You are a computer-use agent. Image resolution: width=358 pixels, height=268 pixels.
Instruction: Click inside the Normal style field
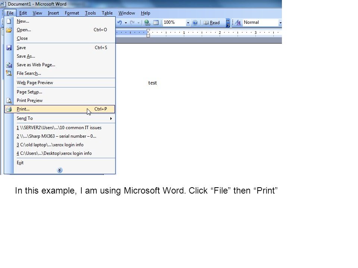pos(260,22)
